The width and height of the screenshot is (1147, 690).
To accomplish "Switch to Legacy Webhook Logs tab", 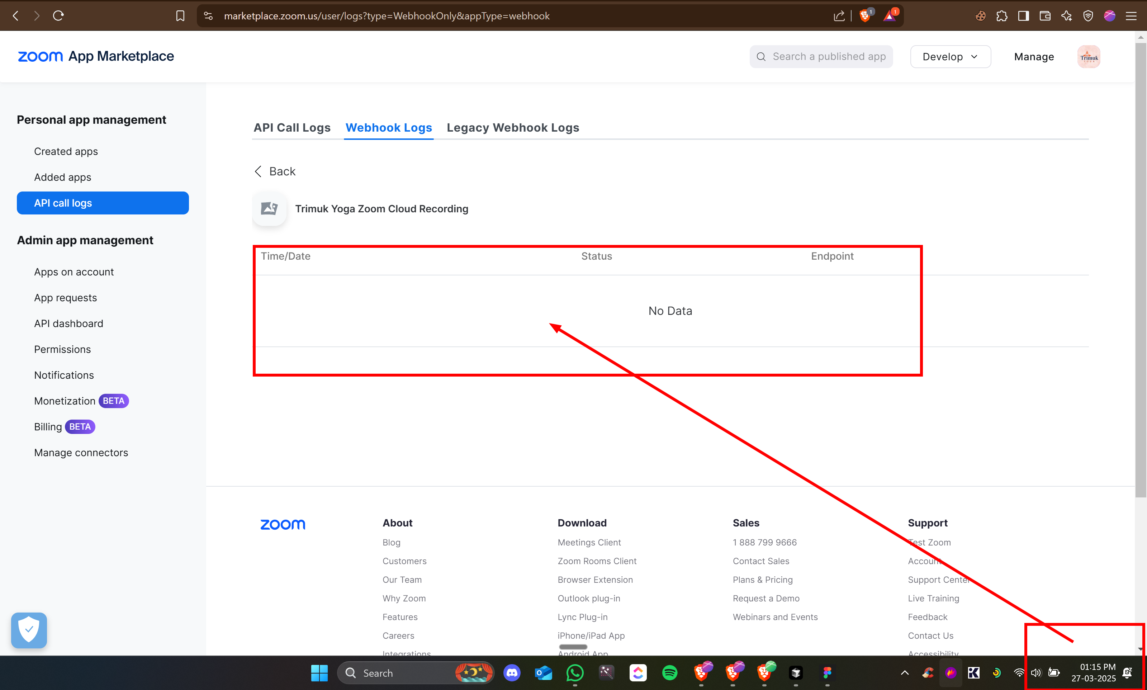I will pos(513,127).
